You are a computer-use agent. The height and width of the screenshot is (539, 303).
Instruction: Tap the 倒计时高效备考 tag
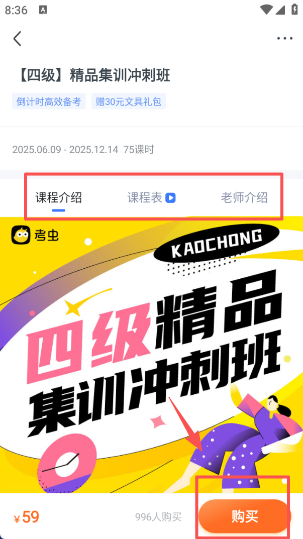click(x=49, y=102)
